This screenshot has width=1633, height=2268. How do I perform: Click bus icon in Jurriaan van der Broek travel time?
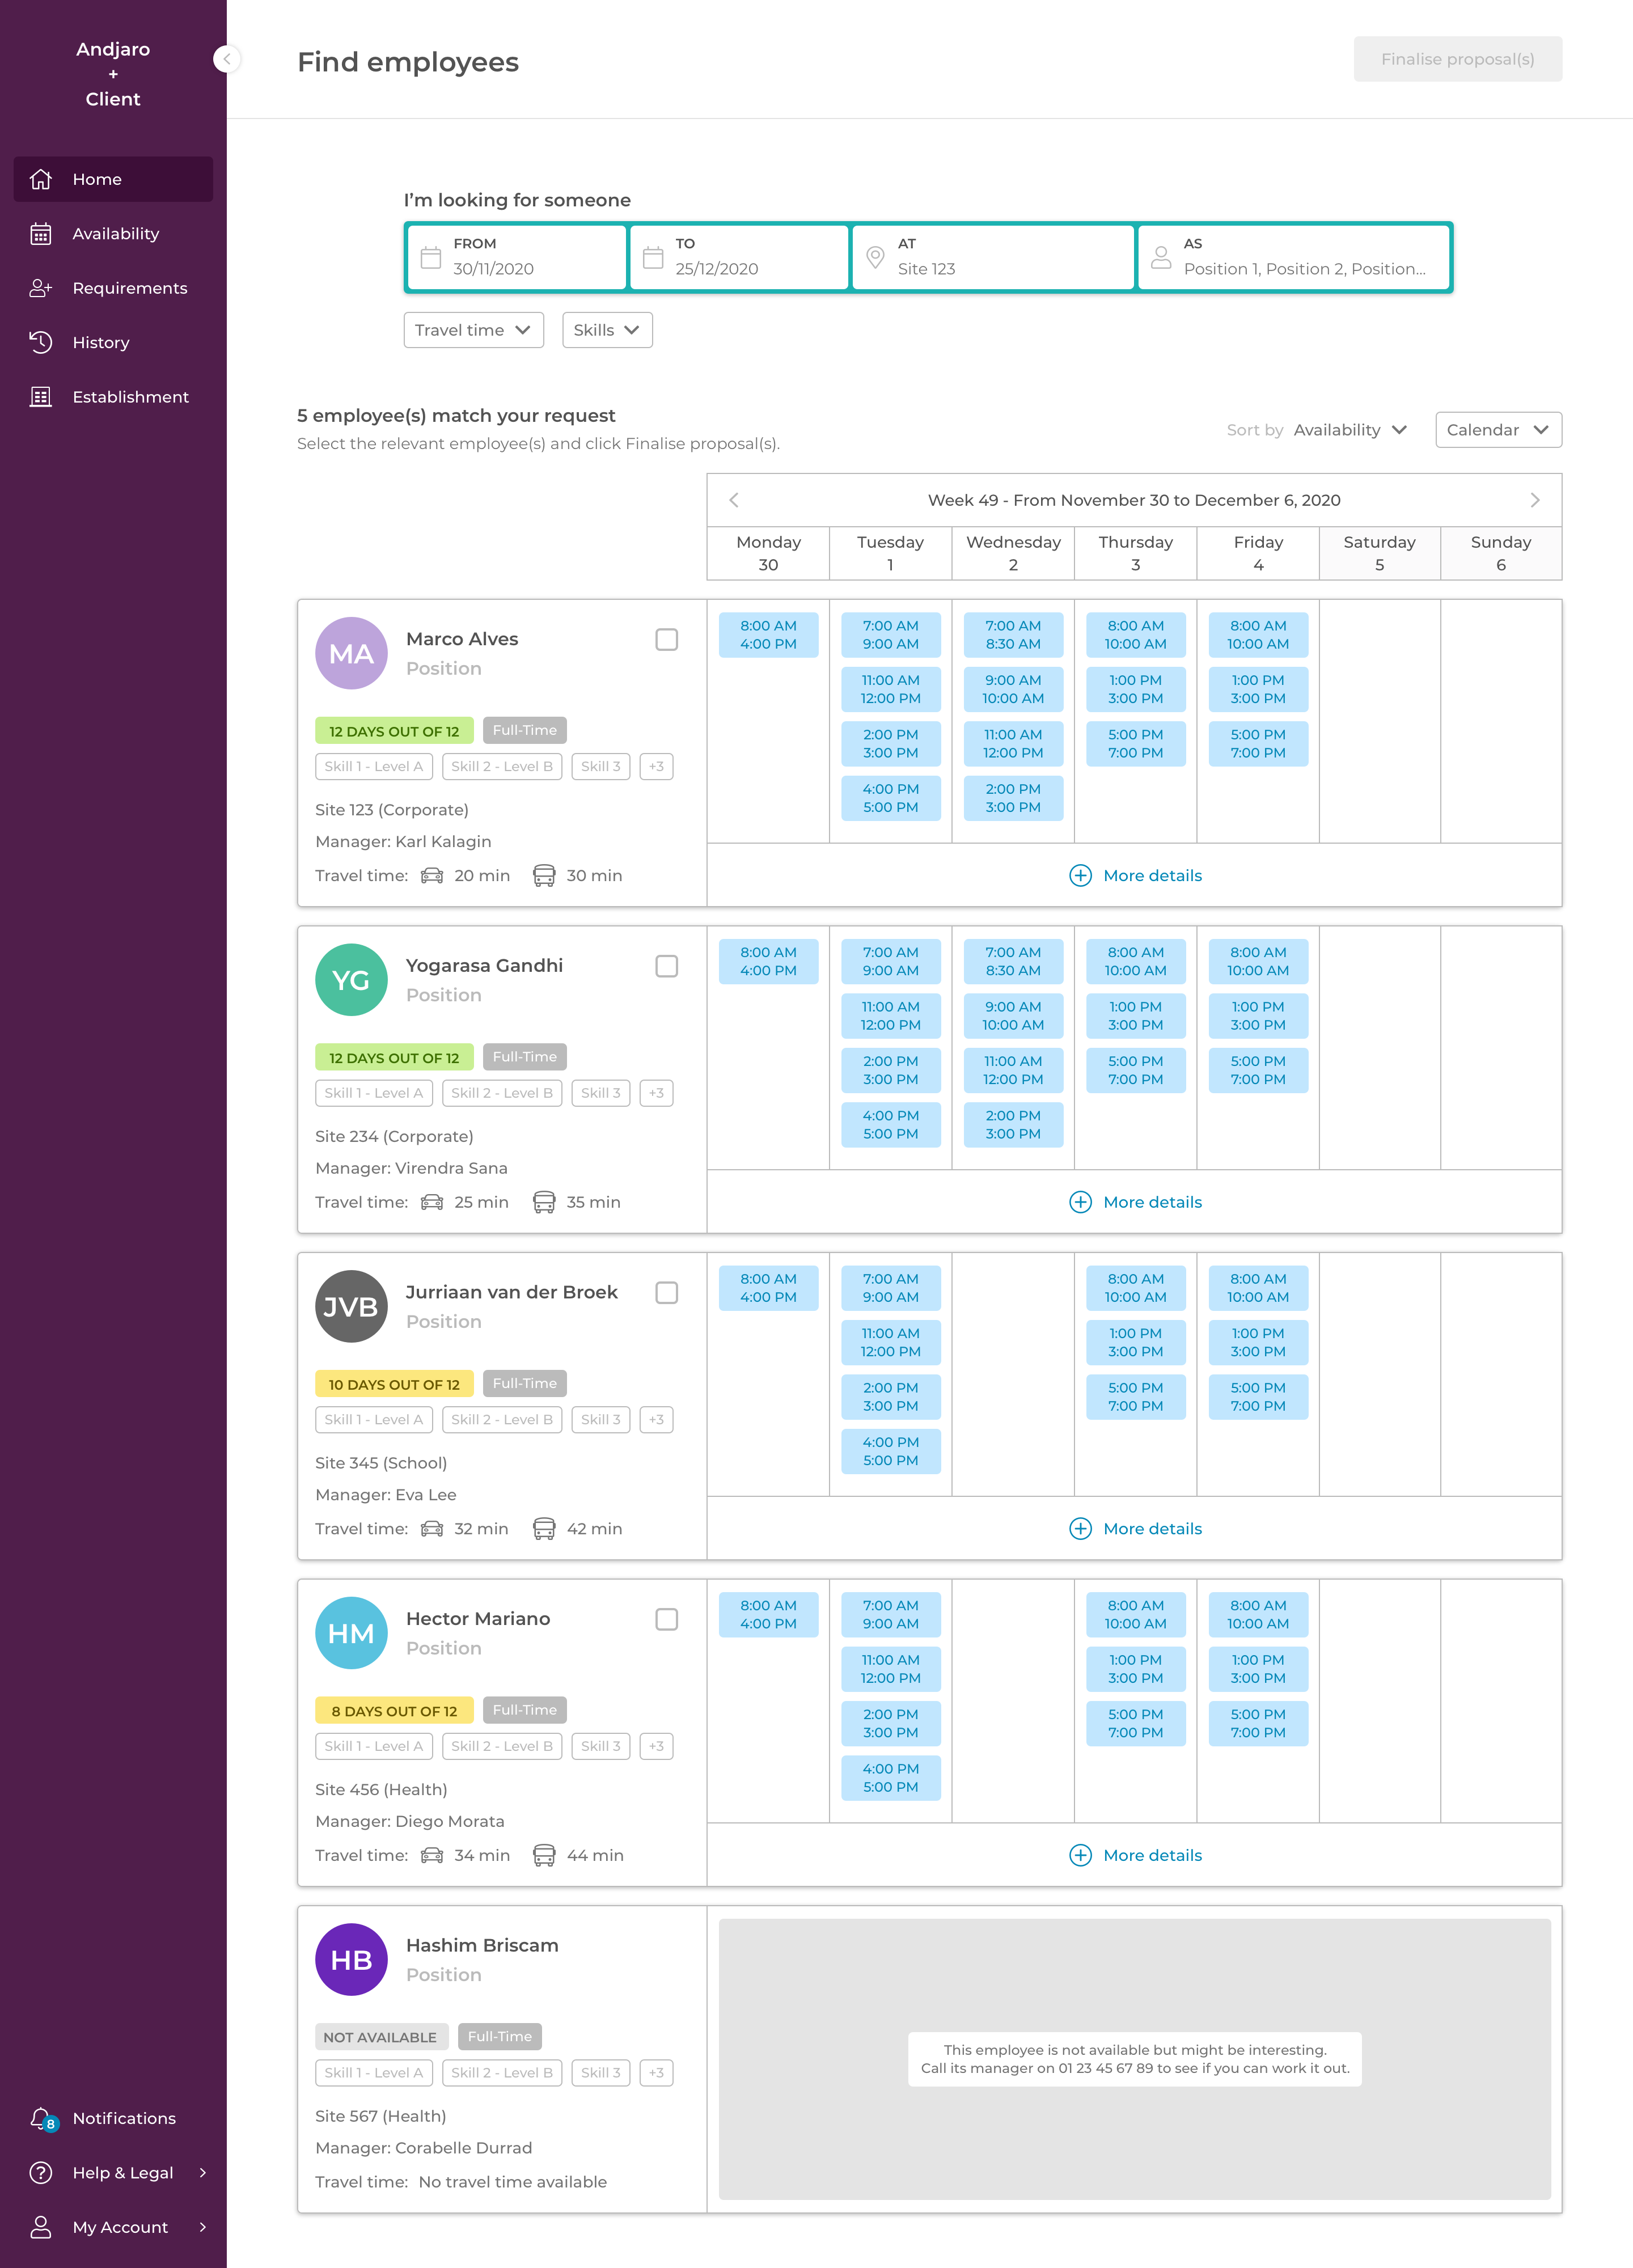tap(544, 1529)
